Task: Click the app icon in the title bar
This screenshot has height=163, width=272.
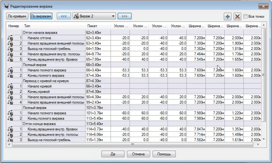Action: pos(6,6)
